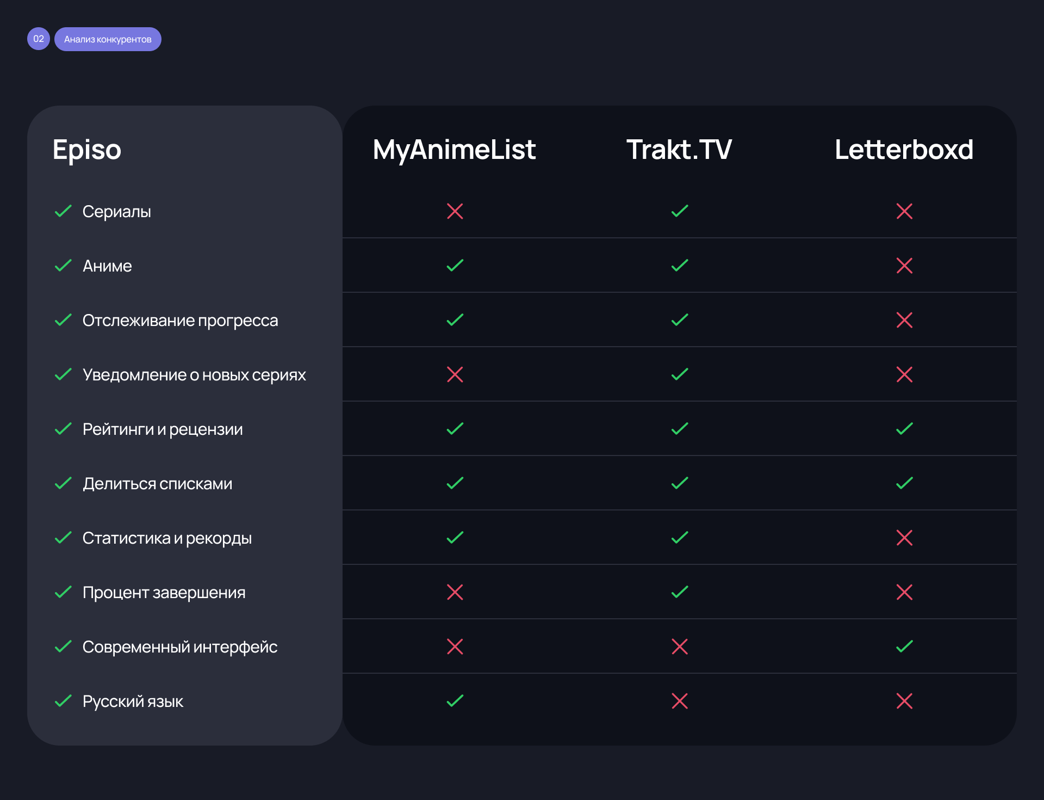Click MyAnimeList red cross for Процент завершения
Image resolution: width=1044 pixels, height=800 pixels.
[455, 592]
